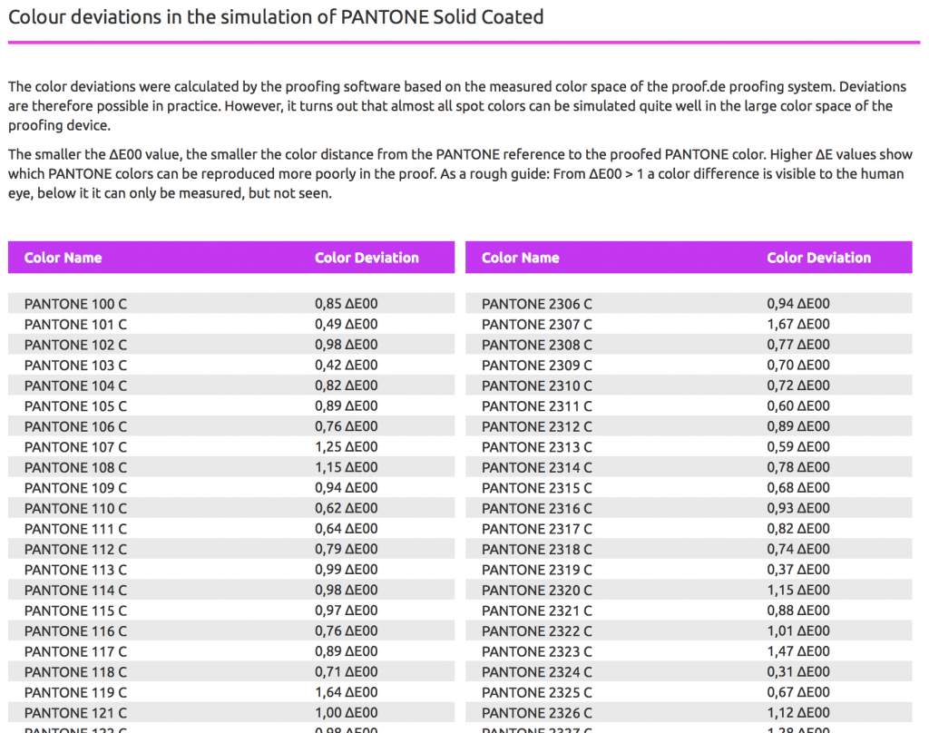Click the PANTONE 2306 C row name
The height and width of the screenshot is (733, 929).
click(x=537, y=304)
